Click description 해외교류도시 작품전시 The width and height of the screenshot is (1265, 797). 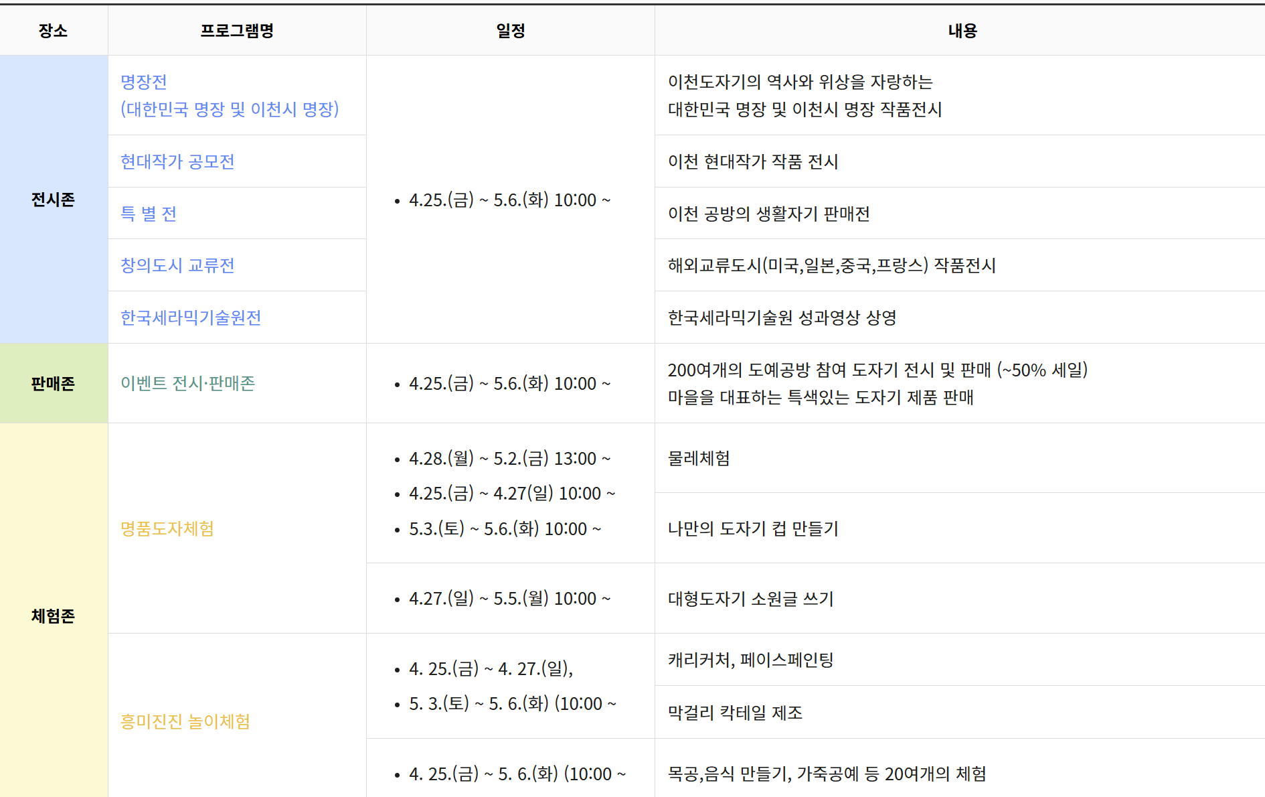[832, 265]
